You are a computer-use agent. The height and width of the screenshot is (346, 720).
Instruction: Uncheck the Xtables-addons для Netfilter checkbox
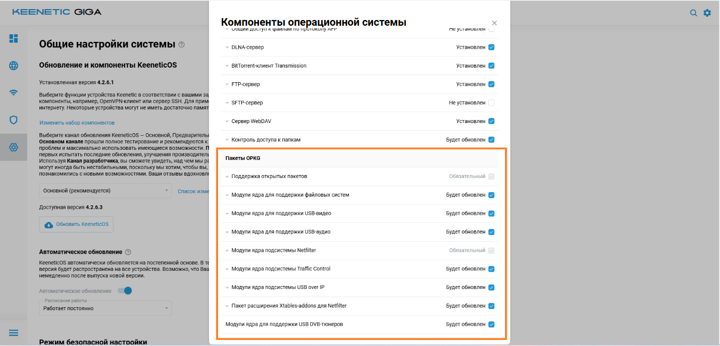coord(491,306)
